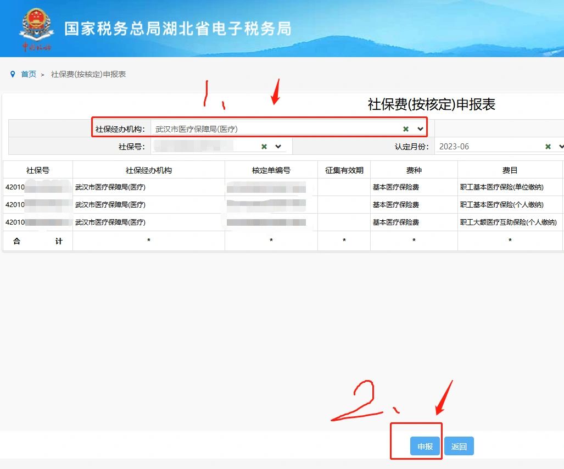Click 武汉市医疗保障局(医疗) in the 个人缴纳 basic row
The height and width of the screenshot is (469, 564).
110,205
